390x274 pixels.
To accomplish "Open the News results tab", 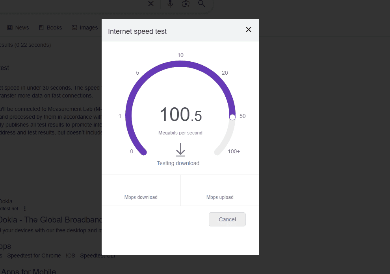I will 22,28.
